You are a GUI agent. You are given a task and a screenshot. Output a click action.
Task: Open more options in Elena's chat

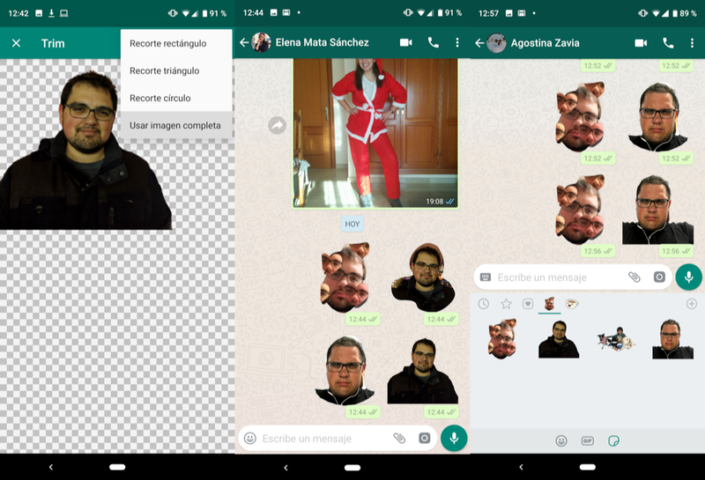[x=457, y=42]
